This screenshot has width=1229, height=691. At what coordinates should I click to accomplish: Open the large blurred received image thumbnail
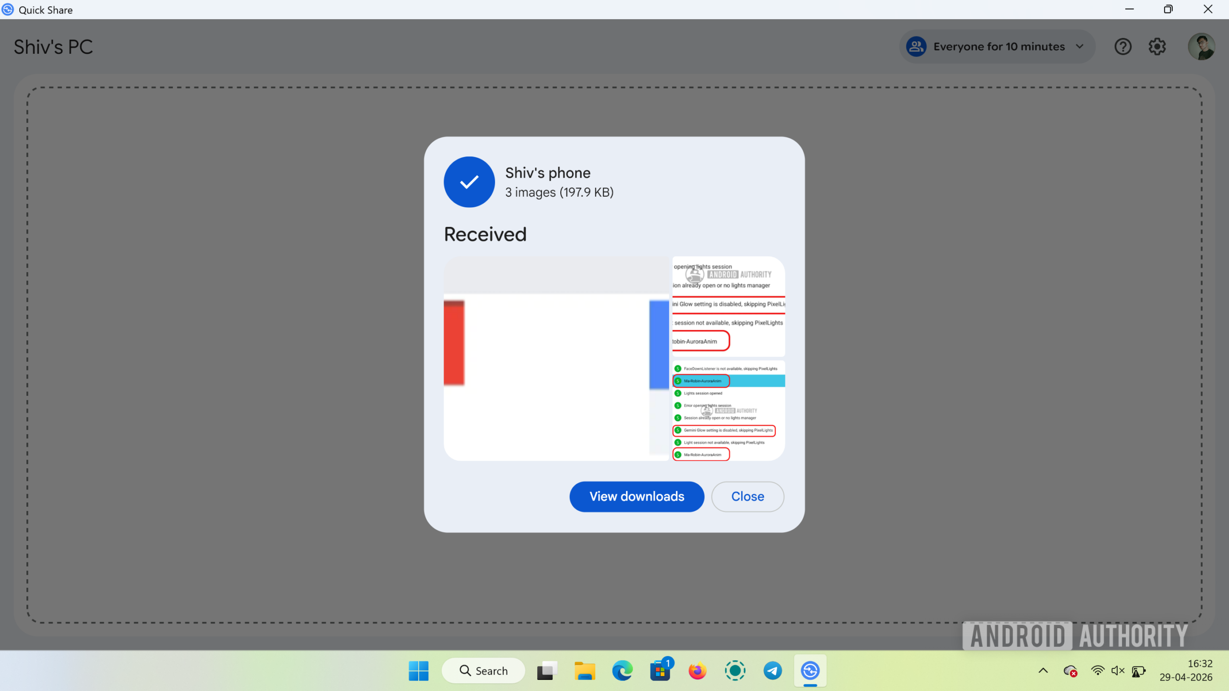click(x=556, y=359)
